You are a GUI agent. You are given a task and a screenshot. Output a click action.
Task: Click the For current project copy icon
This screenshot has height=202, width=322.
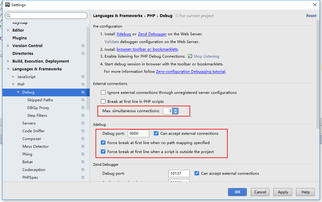tap(177, 16)
